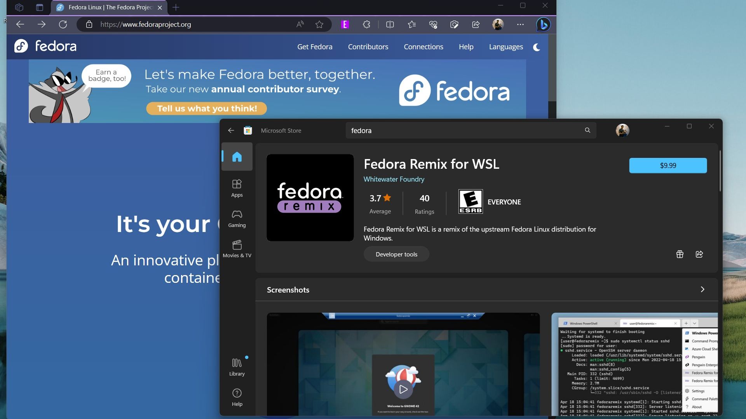
Task: Buy Fedora Remix for $9.99
Action: (668, 165)
